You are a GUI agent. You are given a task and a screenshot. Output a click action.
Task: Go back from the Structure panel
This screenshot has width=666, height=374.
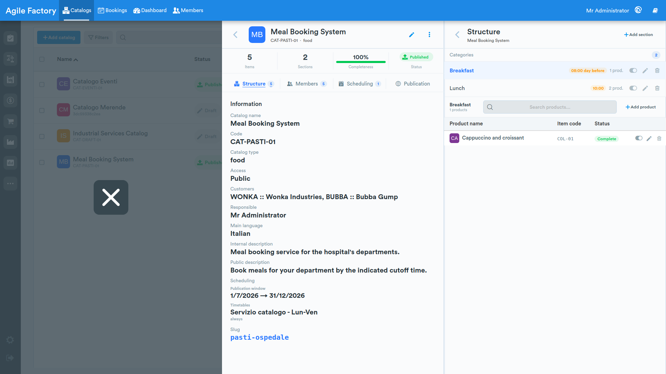tap(457, 35)
